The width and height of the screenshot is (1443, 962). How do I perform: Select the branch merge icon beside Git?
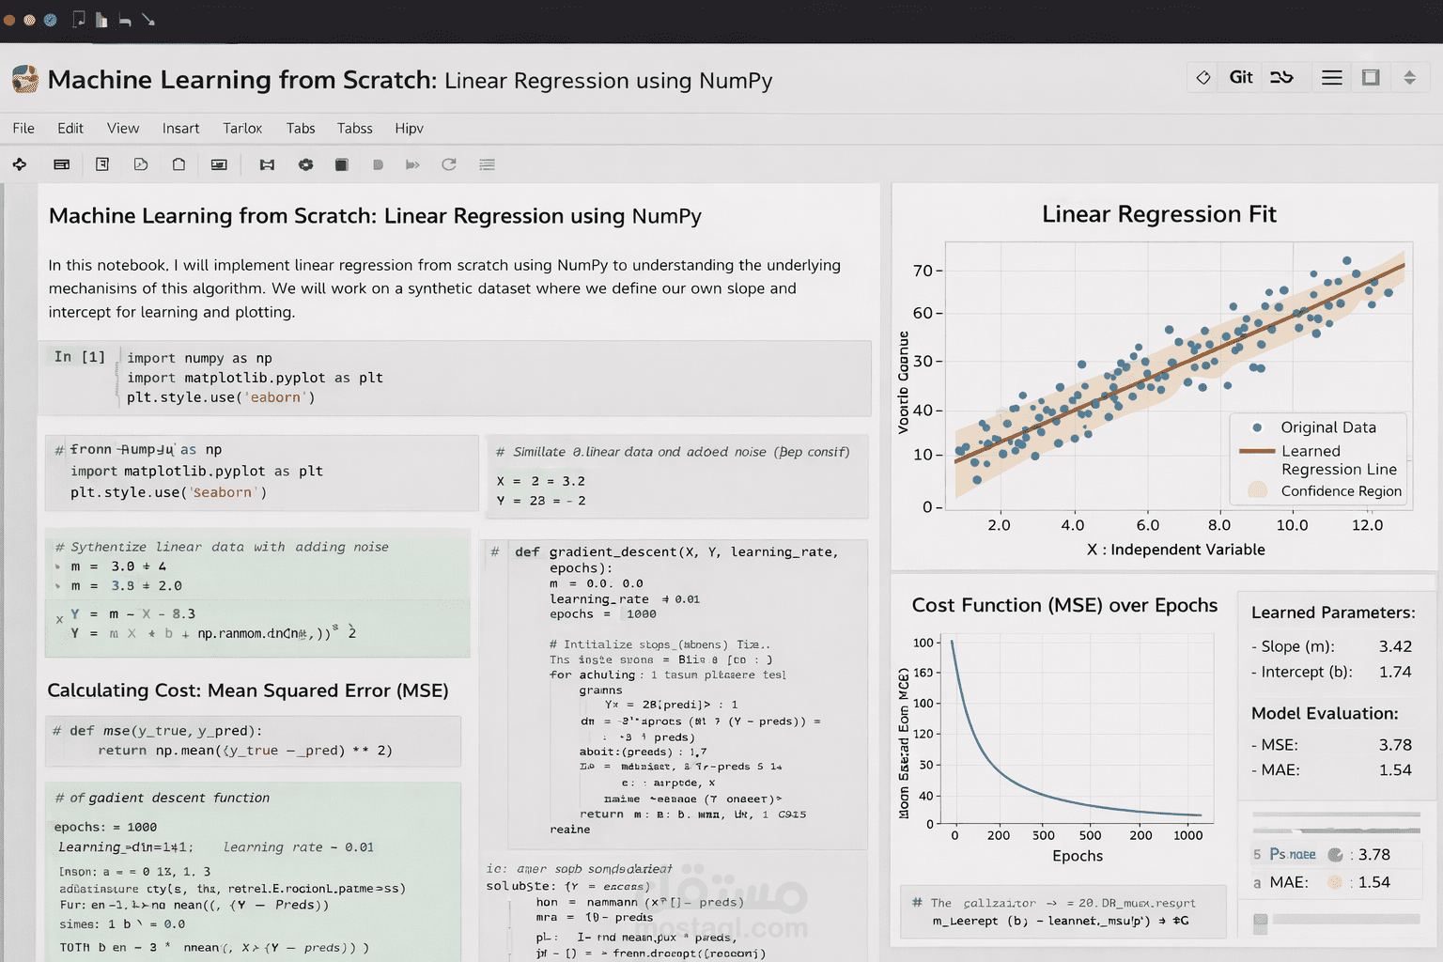(x=1283, y=78)
